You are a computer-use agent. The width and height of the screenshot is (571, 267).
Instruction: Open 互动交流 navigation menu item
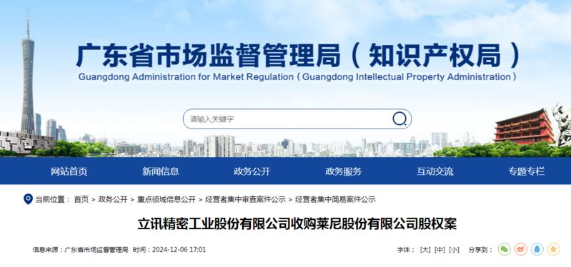pos(435,171)
